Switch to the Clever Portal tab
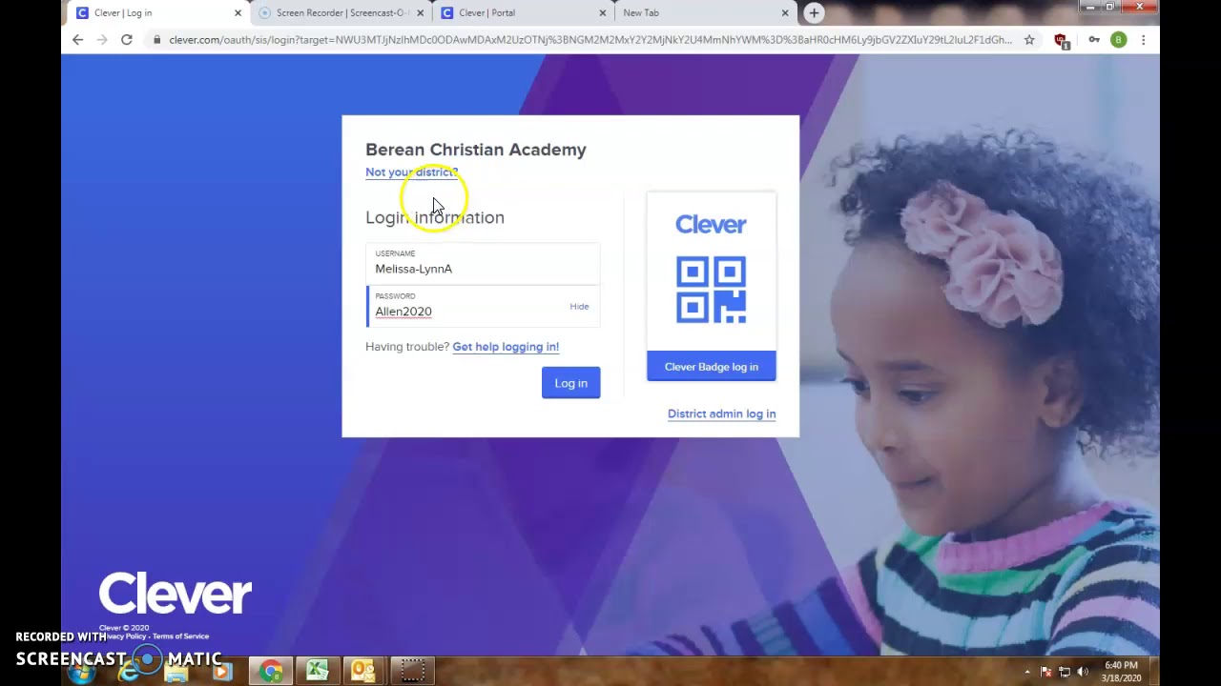This screenshot has height=686, width=1221. pyautogui.click(x=521, y=13)
